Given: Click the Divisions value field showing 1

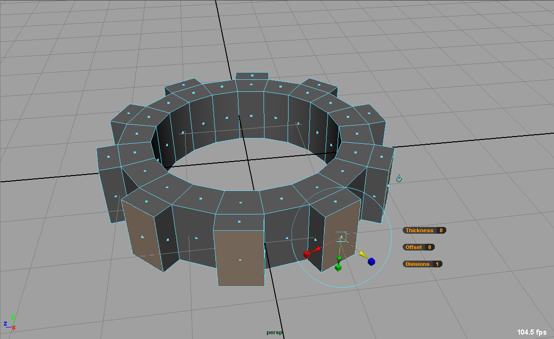Looking at the screenshot, I should click(x=437, y=264).
